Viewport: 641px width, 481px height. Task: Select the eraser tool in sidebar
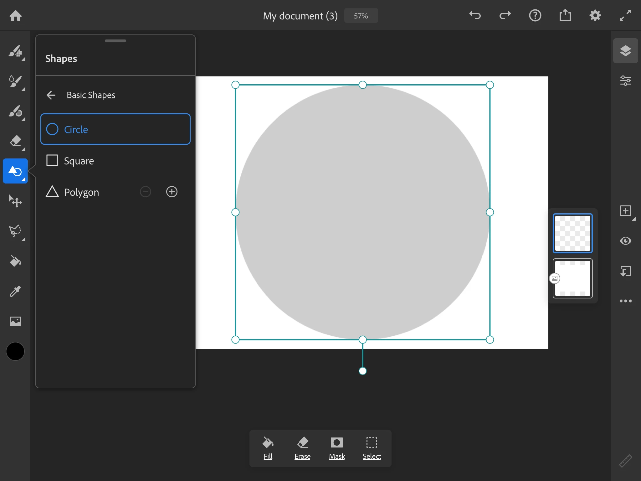point(15,142)
